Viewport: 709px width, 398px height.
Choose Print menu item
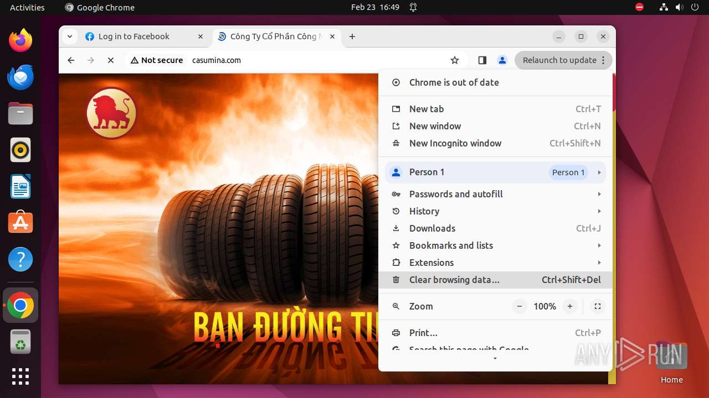coord(495,333)
